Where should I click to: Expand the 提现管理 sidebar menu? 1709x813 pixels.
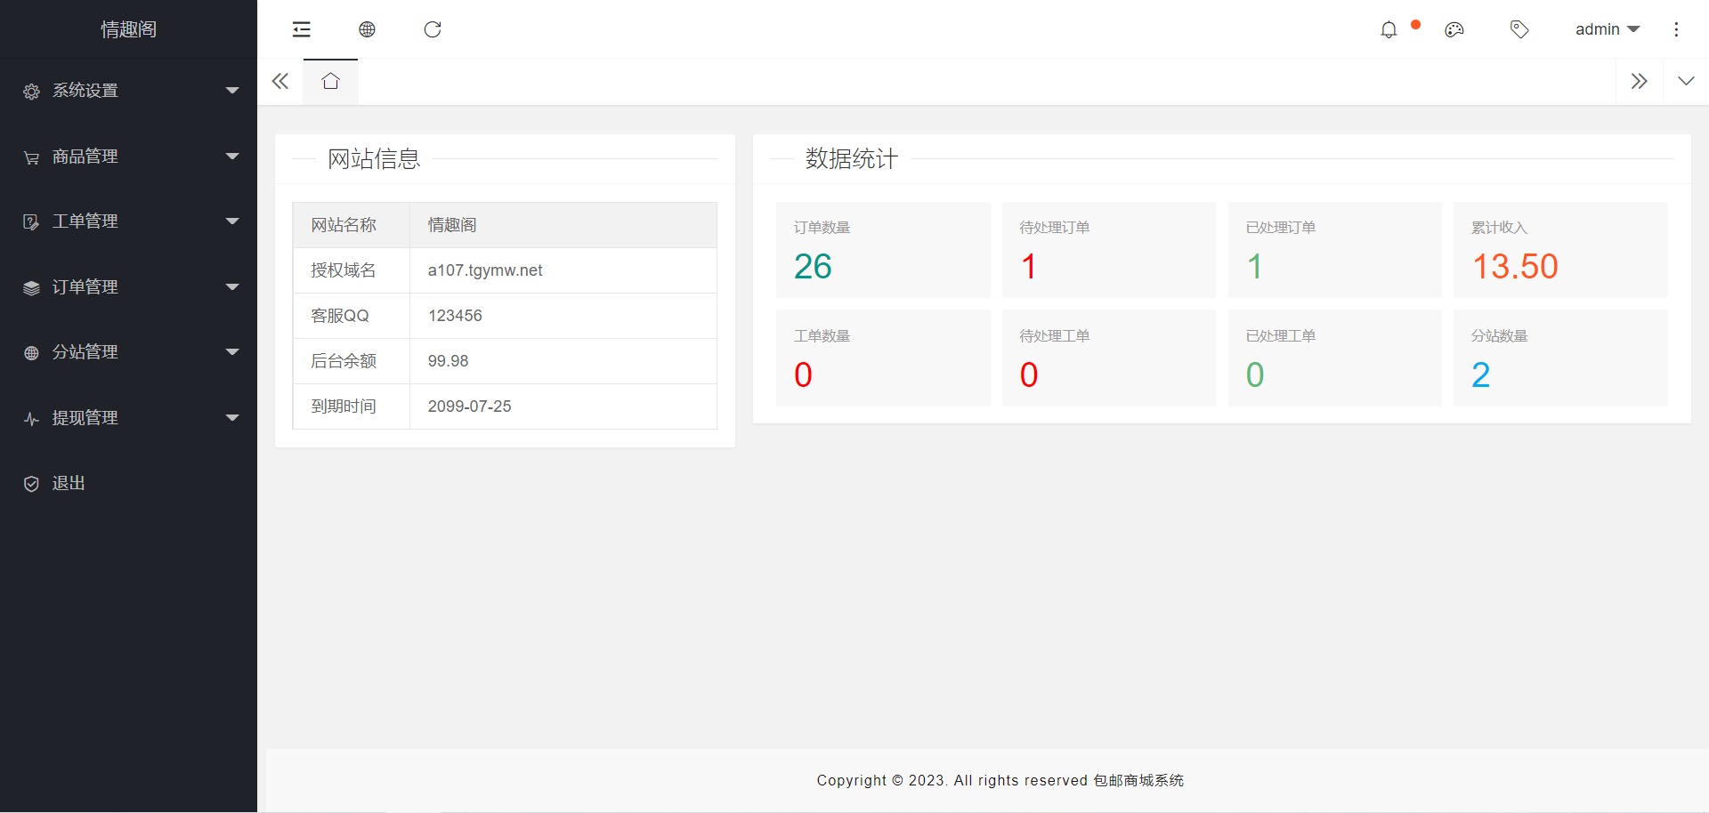pyautogui.click(x=128, y=418)
